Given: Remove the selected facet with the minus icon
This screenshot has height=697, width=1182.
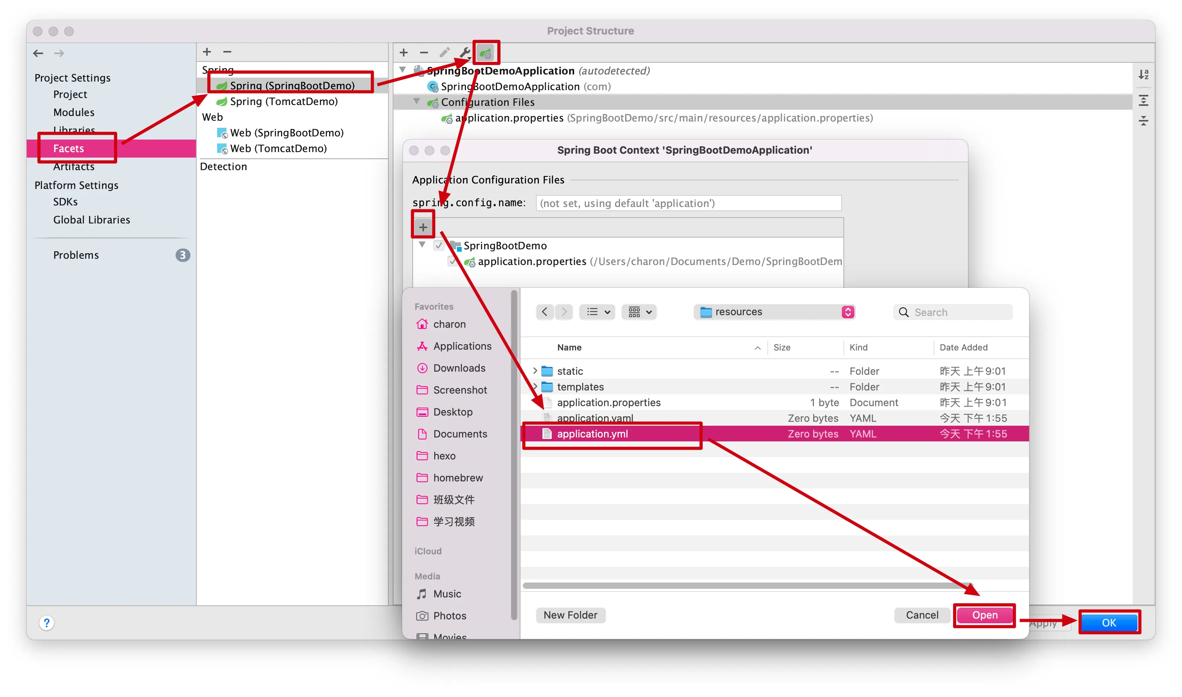Looking at the screenshot, I should (x=227, y=52).
